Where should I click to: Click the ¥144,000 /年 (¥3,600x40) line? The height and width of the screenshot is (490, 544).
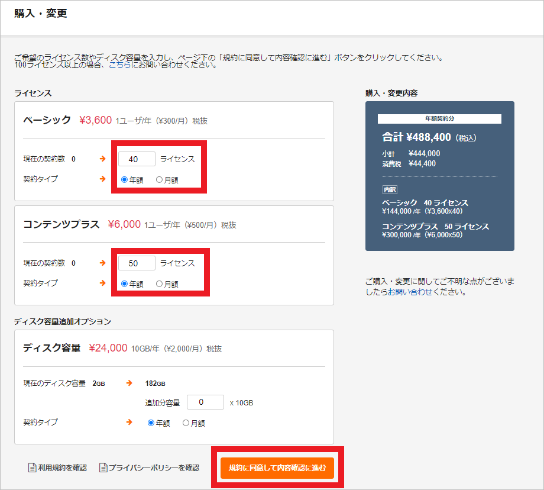[x=422, y=211]
